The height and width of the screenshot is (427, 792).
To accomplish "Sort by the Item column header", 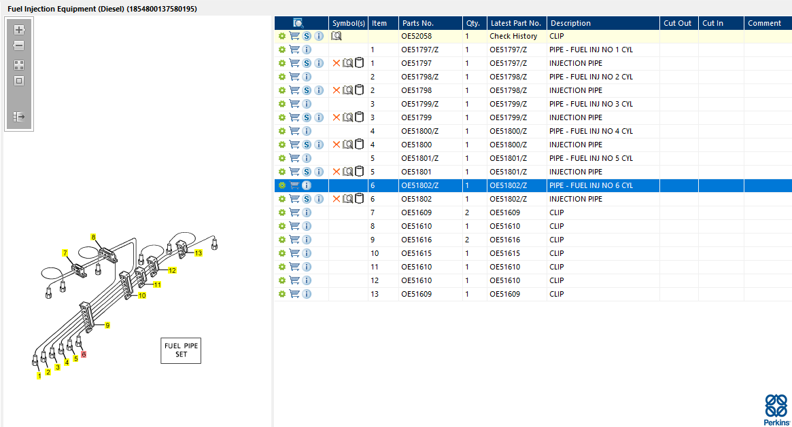I will [x=383, y=23].
